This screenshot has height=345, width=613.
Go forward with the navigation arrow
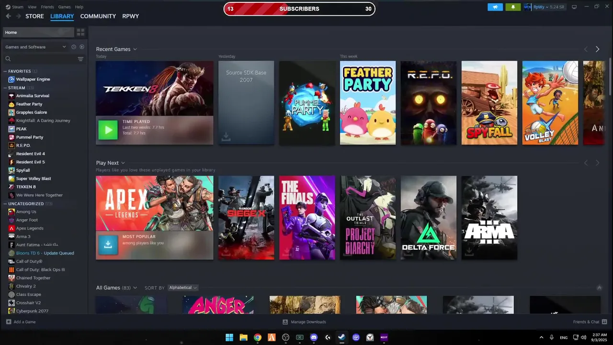[18, 16]
